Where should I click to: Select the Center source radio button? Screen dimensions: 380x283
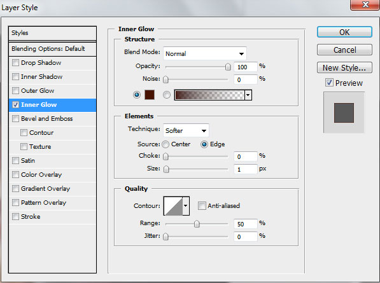coord(165,144)
